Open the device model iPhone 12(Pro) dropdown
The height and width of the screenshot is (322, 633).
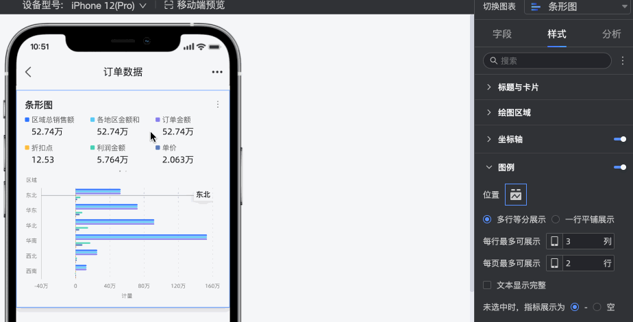point(109,5)
